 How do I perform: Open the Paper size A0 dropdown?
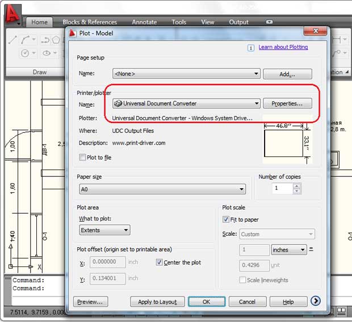(162, 189)
